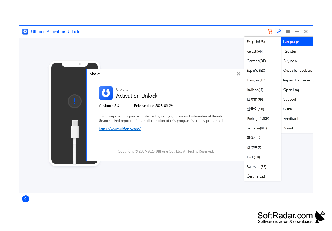Image resolution: width=332 pixels, height=231 pixels.
Task: Click the UltFone Activation Unlock window title
Action: tap(55, 32)
